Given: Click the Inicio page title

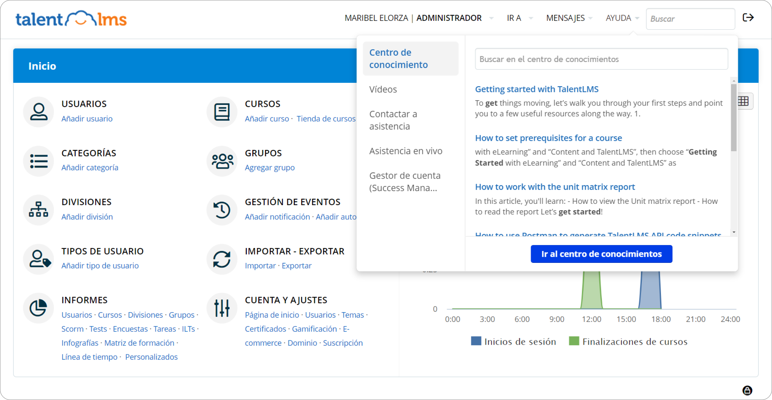Looking at the screenshot, I should pyautogui.click(x=42, y=66).
